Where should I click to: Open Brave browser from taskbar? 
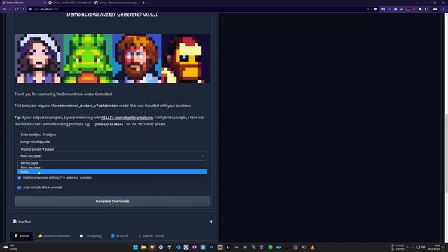[153, 247]
